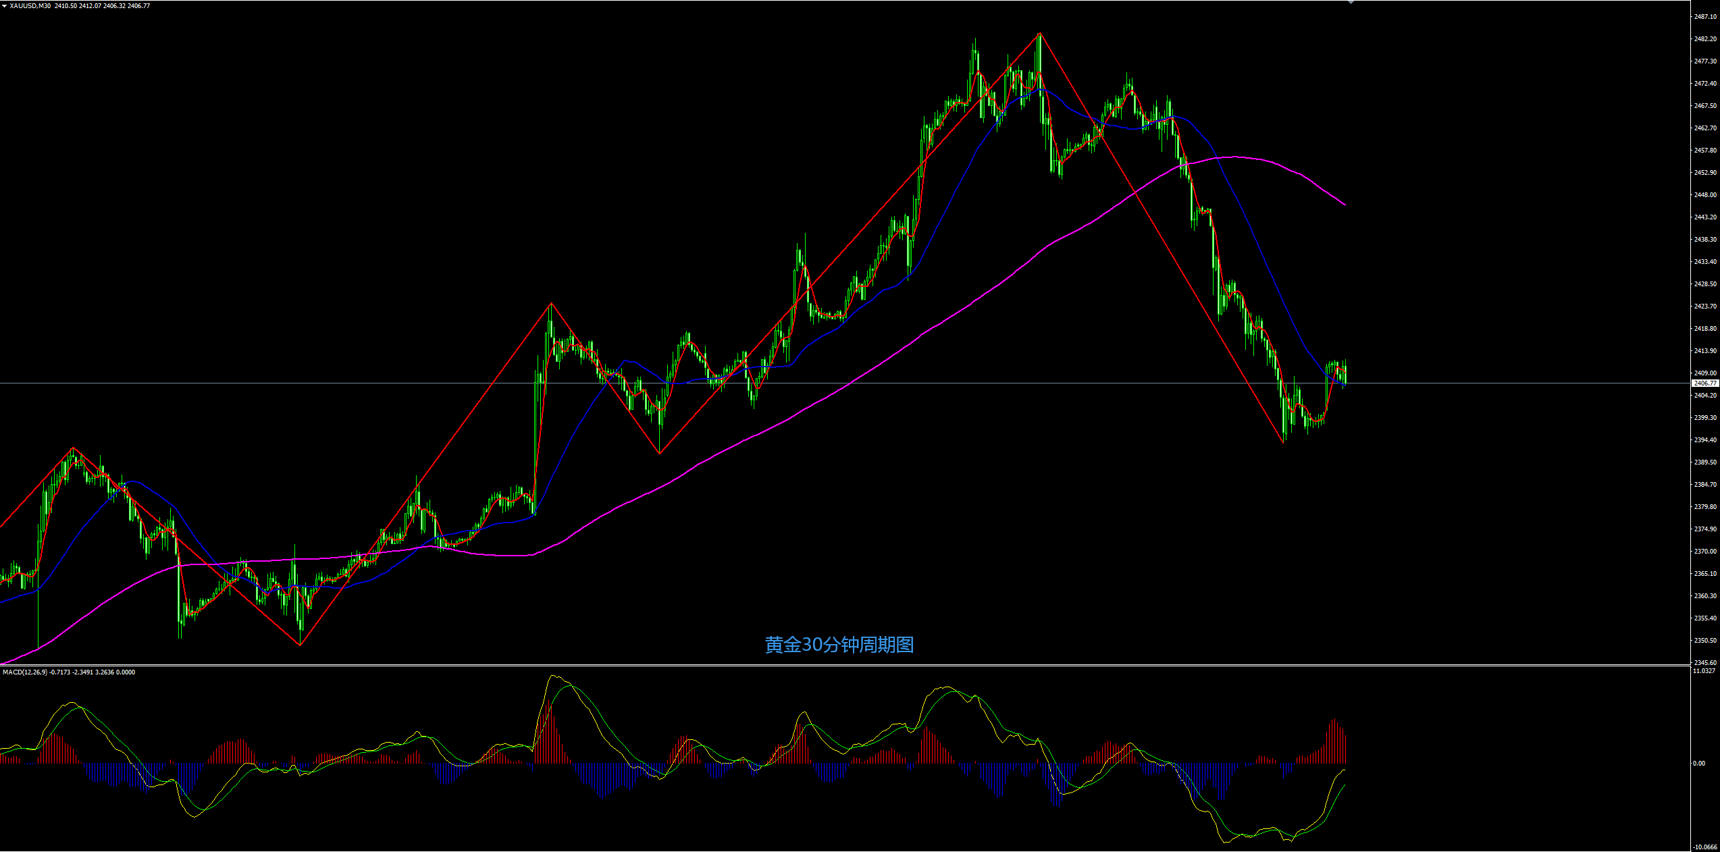Click the 2448.00 price scale value
The height and width of the screenshot is (852, 1720).
coord(1705,195)
